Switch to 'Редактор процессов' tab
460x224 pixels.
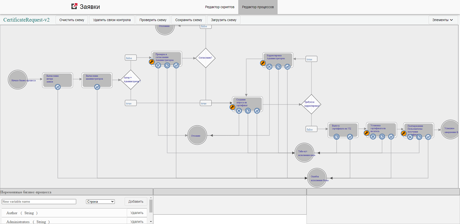click(x=258, y=7)
